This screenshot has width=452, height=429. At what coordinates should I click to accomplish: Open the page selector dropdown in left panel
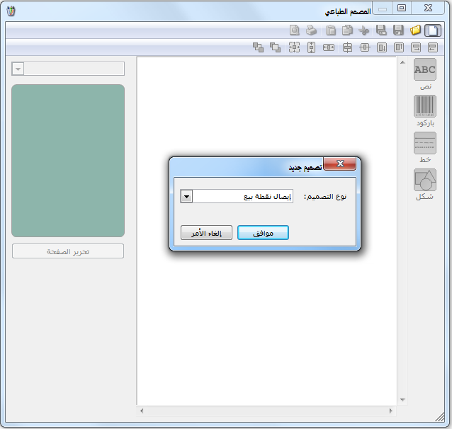point(18,69)
